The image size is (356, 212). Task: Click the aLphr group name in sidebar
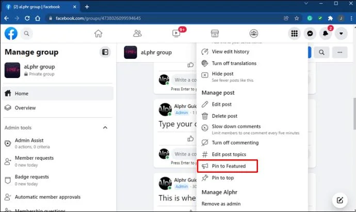[x=39, y=67]
